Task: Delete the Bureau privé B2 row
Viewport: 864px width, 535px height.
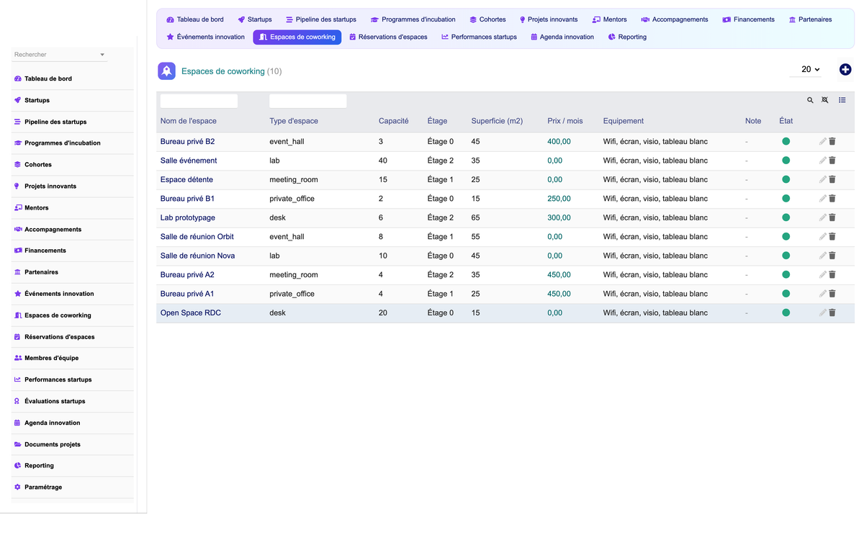Action: tap(832, 141)
